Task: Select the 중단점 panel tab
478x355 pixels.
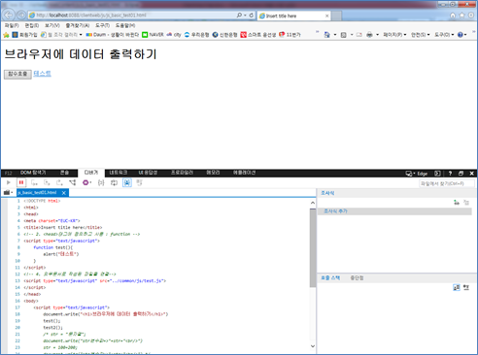Action: point(357,277)
